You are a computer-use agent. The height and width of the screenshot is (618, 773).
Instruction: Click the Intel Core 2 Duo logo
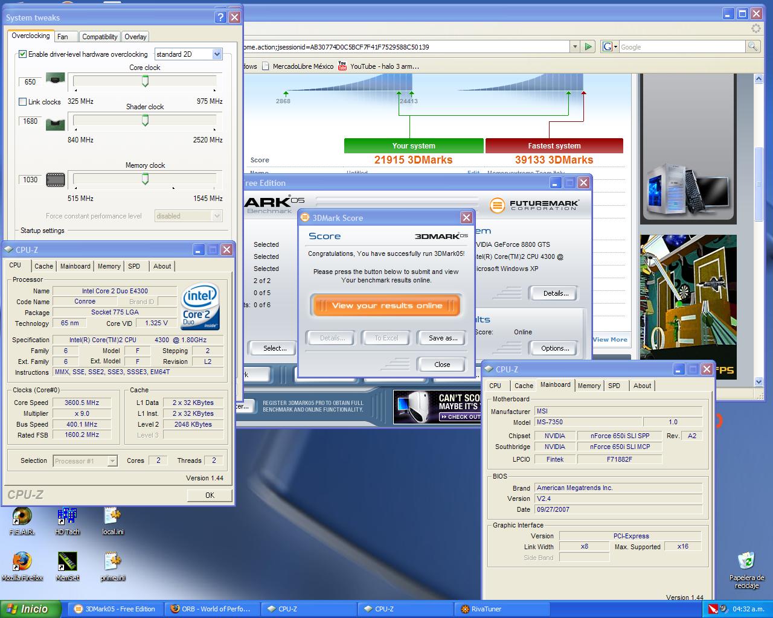pyautogui.click(x=200, y=306)
